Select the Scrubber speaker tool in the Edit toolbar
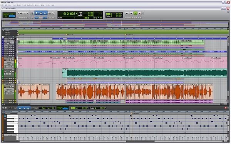 pos(50,13)
